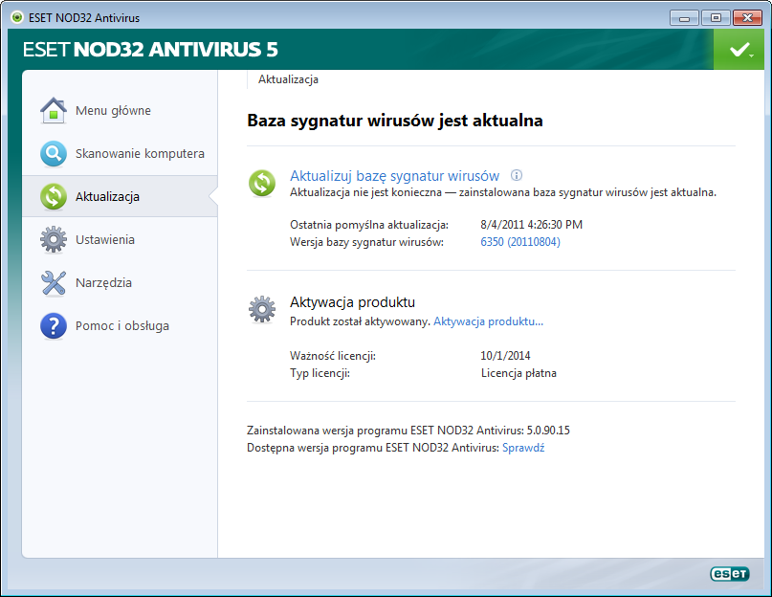This screenshot has height=597, width=772.
Task: Click the date 8/4/2011 4:26:30 PM
Action: point(531,225)
